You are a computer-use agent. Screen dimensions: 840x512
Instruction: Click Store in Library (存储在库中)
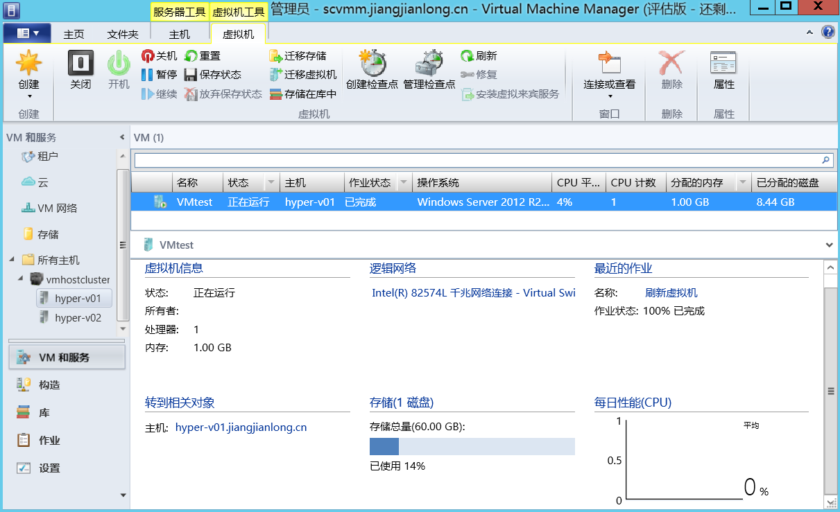[x=303, y=94]
